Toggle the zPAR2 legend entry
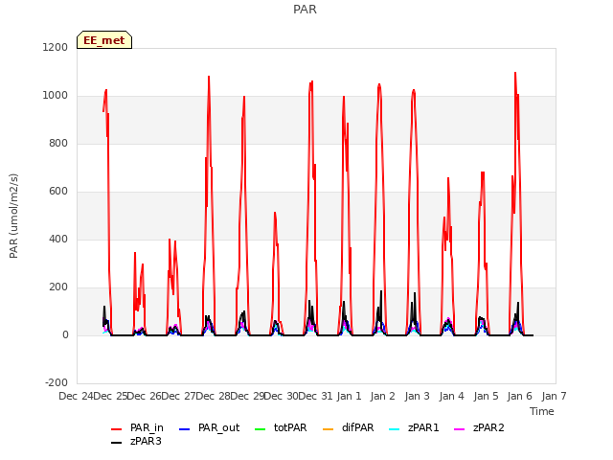The width and height of the screenshot is (613, 460). pos(479,428)
